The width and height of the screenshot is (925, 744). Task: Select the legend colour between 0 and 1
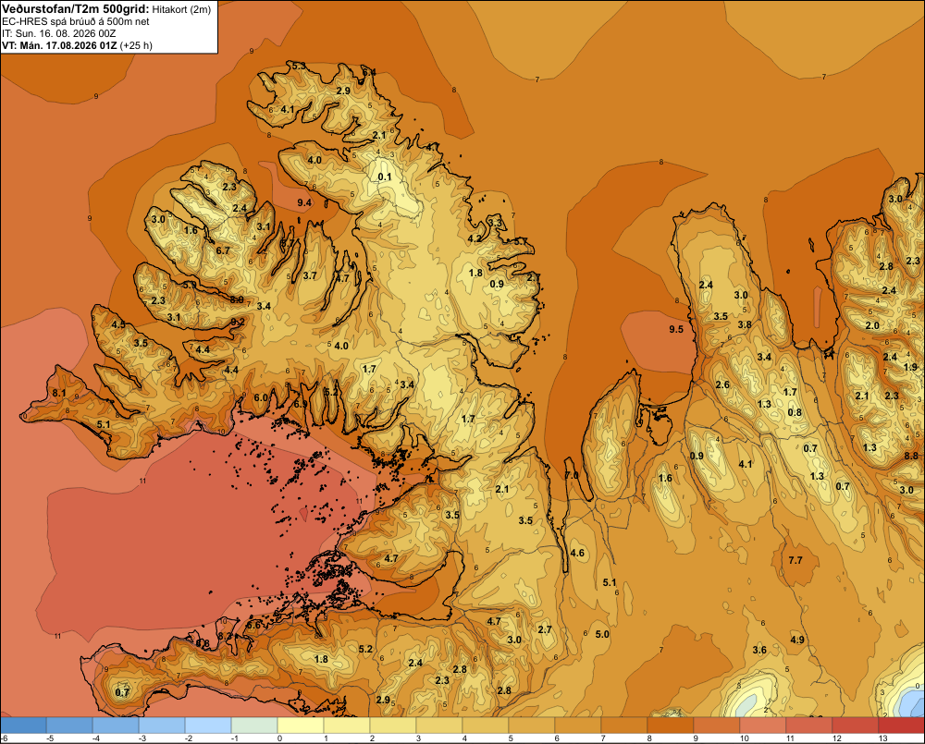(x=301, y=725)
